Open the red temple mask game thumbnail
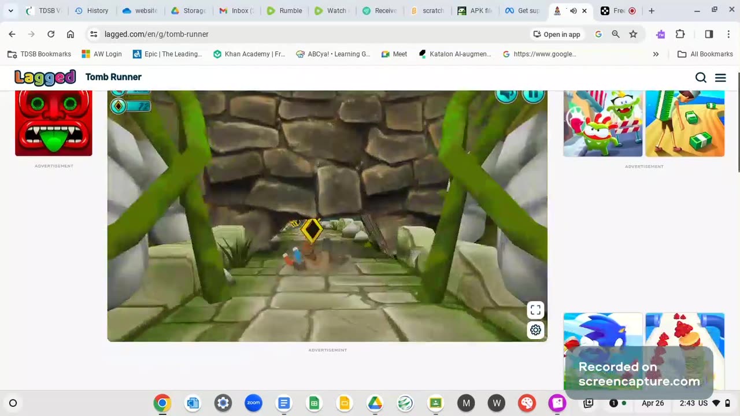 click(x=53, y=123)
